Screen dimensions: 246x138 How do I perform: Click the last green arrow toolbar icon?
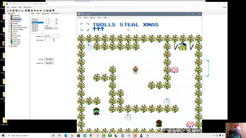[x=41, y=10]
